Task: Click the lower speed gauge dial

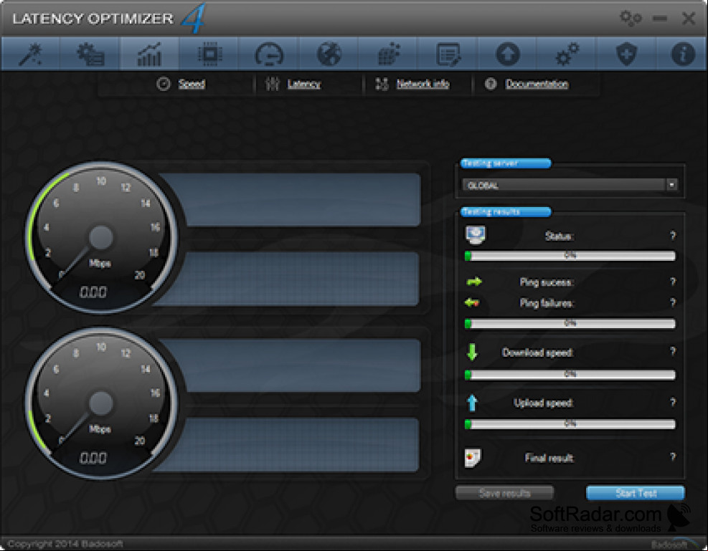Action: 101,403
